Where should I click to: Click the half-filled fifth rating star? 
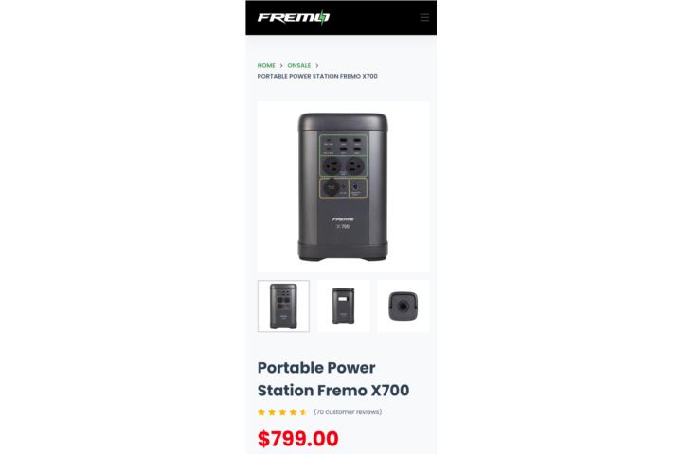[304, 411]
